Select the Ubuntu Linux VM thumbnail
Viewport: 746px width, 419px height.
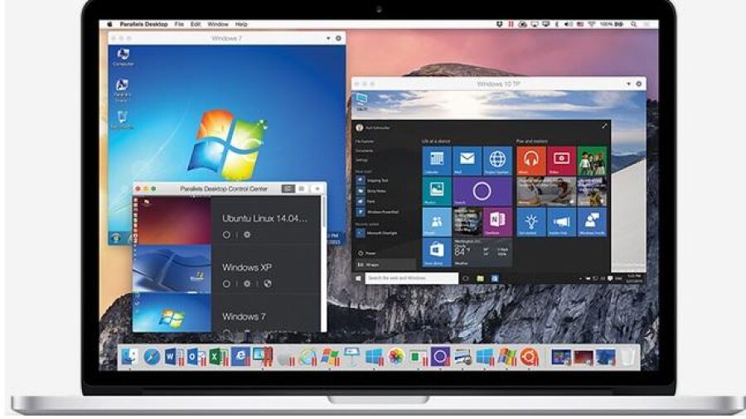pyautogui.click(x=172, y=220)
